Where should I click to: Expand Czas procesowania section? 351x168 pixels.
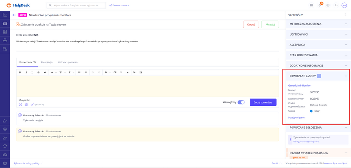[x=317, y=55]
